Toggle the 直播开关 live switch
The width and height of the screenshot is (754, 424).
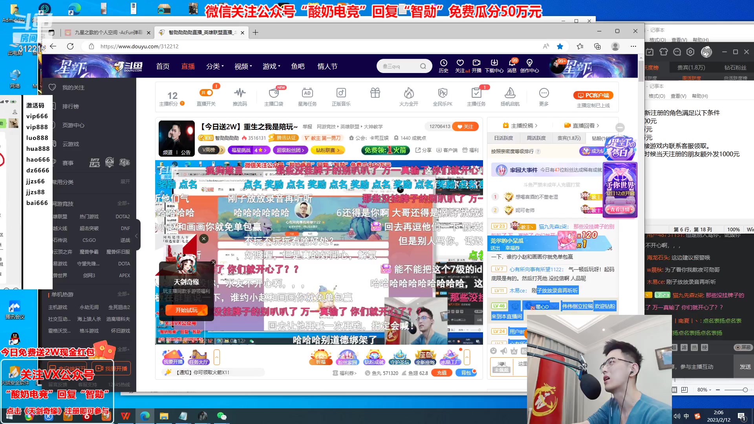pyautogui.click(x=206, y=93)
